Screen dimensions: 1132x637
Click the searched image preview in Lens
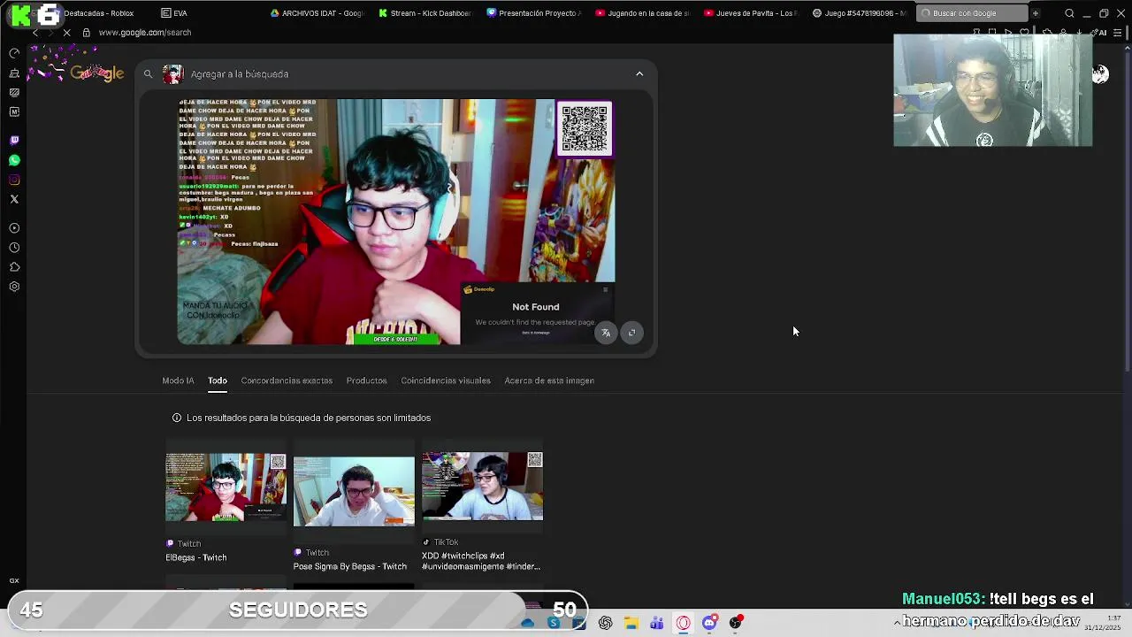[x=396, y=221]
